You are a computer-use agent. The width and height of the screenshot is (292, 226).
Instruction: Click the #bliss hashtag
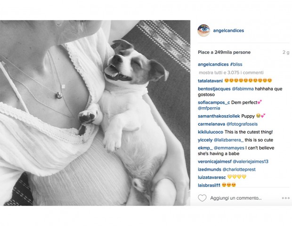pos(236,64)
